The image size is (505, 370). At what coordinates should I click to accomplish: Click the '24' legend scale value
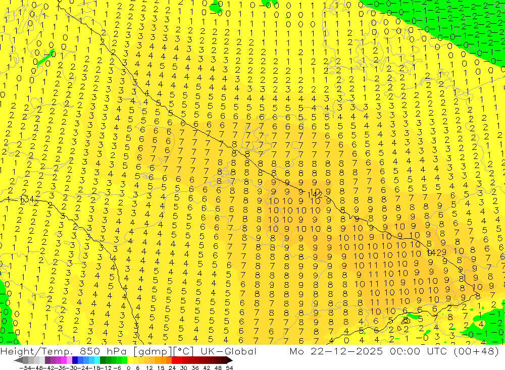pos(172,368)
